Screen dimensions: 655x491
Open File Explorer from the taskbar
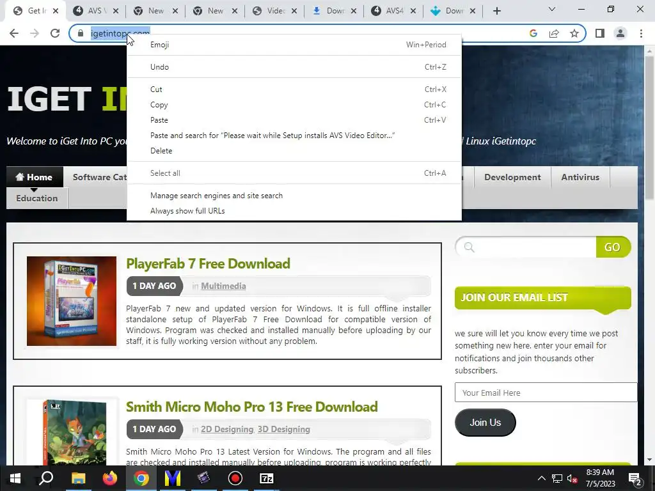(78, 478)
